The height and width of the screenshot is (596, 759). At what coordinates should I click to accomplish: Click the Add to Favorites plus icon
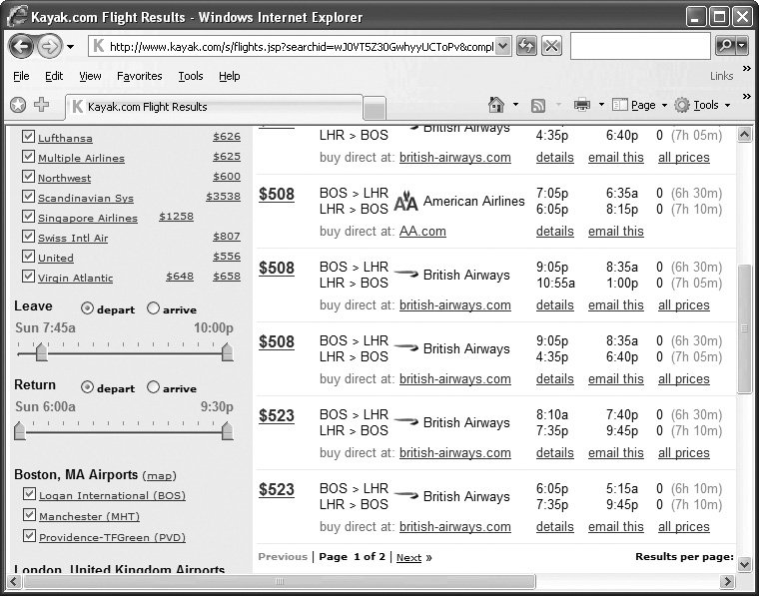point(42,105)
